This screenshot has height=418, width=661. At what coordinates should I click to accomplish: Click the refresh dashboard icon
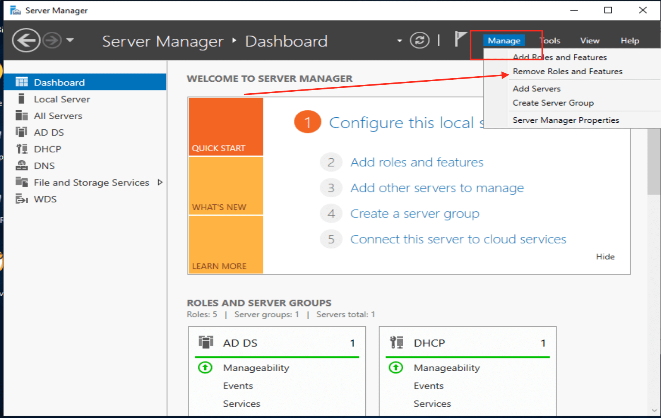[x=420, y=40]
